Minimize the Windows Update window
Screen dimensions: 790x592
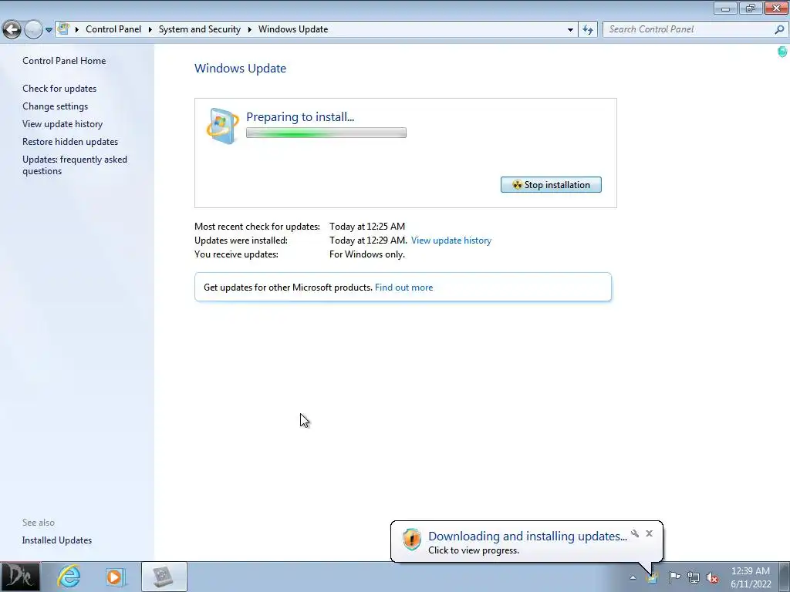coord(725,8)
